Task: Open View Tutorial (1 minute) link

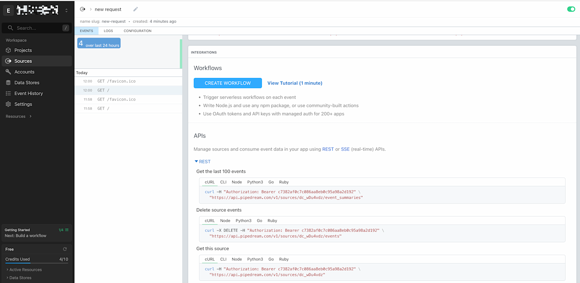Action: (295, 83)
